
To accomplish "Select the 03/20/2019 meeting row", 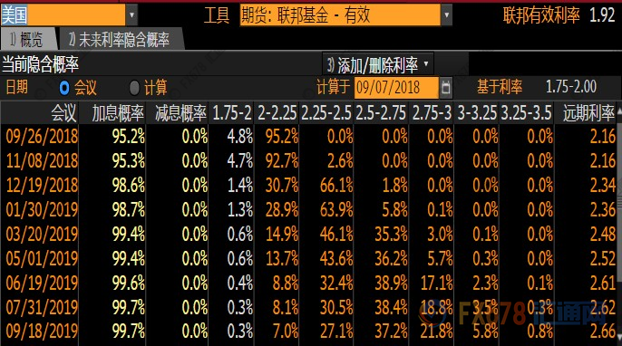I will [308, 235].
